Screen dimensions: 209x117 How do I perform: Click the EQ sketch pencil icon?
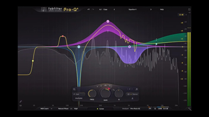coord(21,101)
